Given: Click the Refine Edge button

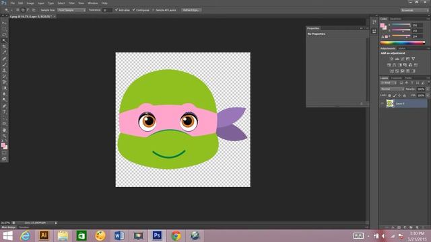Looking at the screenshot, I should [x=191, y=10].
